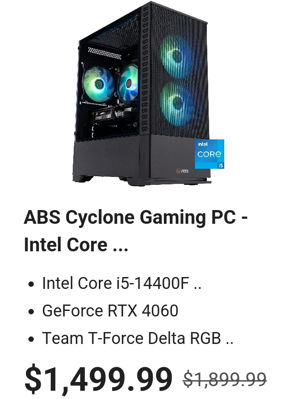
Task: Click the struck-through $1,899.99 original price
Action: 225,379
